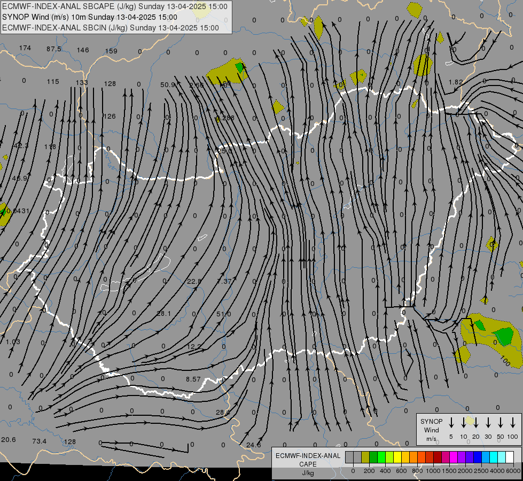
Task: Click the 1000 tick label in CAPE legend
Action: tap(433, 471)
